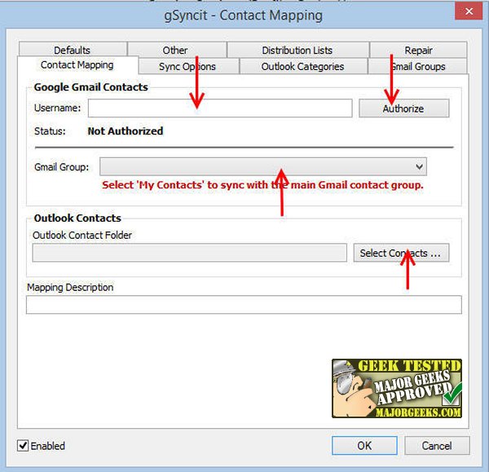489x472 pixels.
Task: Click the Username input field
Action: click(x=220, y=108)
